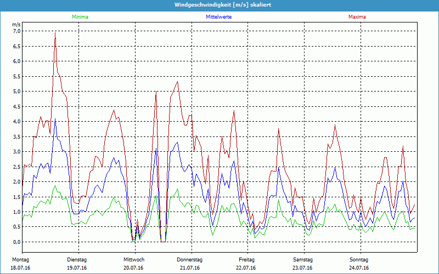Image resolution: width=439 pixels, height=274 pixels.
Task: Click the Donnerstag day label
Action: click(189, 260)
